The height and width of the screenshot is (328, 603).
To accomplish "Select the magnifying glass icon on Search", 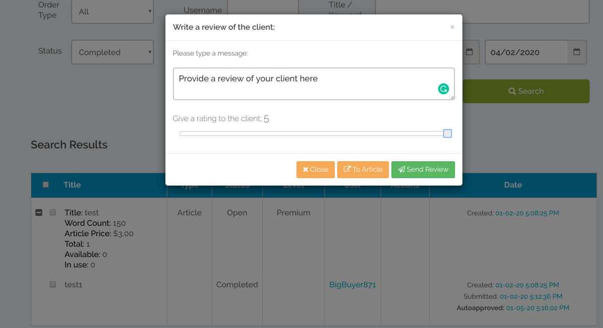I will tap(512, 91).
